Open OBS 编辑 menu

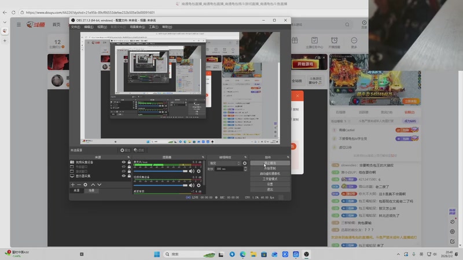pos(89,27)
